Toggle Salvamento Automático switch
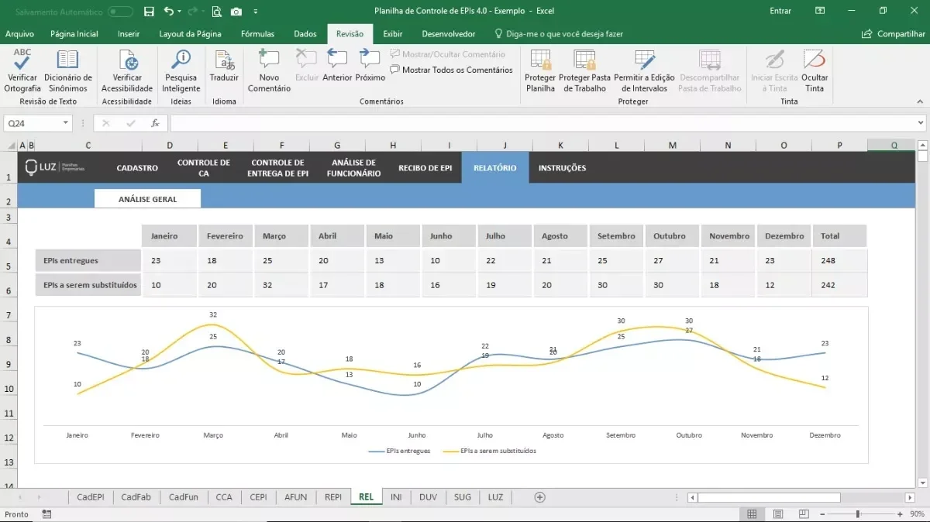This screenshot has height=522, width=930. 120,12
